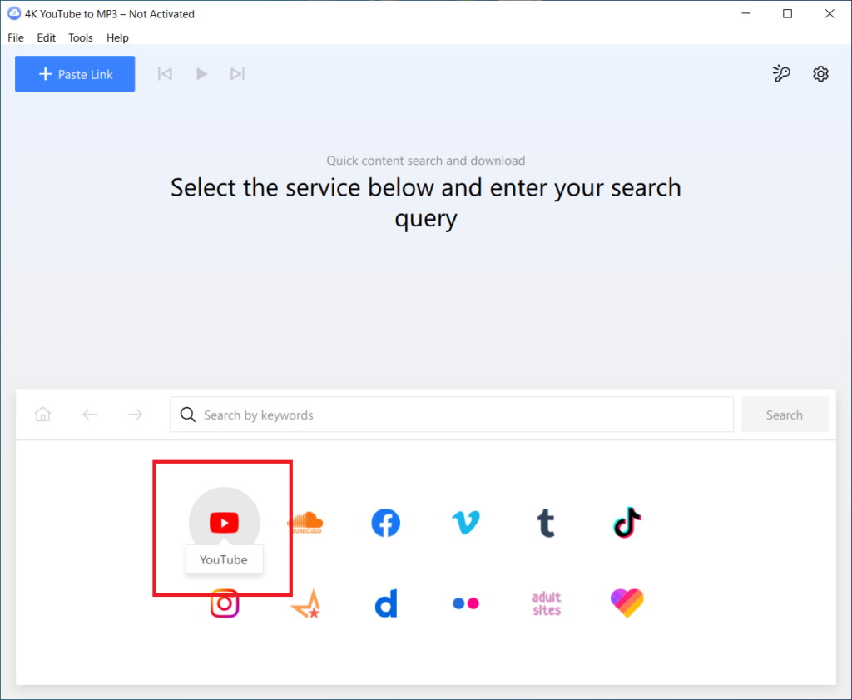Navigate forward with the right arrow
This screenshot has height=700, width=852.
coord(136,415)
